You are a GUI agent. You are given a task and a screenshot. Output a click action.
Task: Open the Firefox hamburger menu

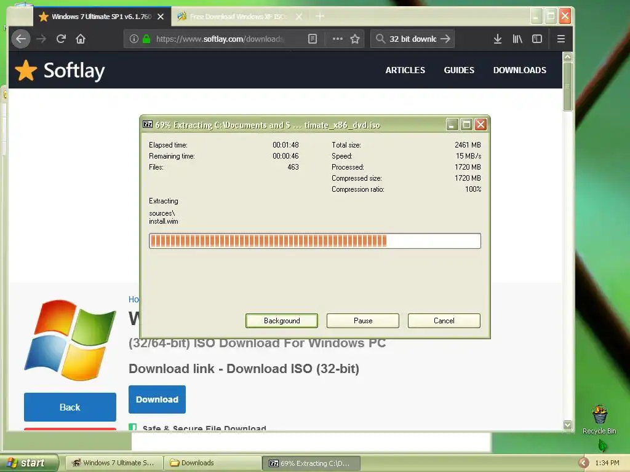coord(561,39)
